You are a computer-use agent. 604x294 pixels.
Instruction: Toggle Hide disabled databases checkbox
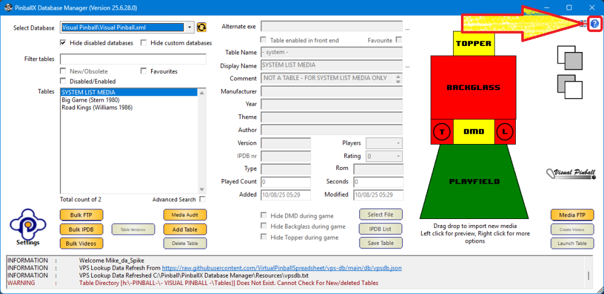pos(63,43)
